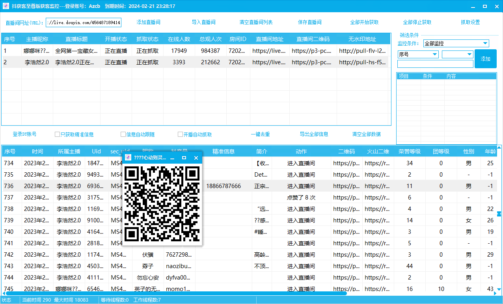Click the user table horizontal scrollbar thumb
This screenshot has height=304, width=503.
pyautogui.click(x=176, y=293)
